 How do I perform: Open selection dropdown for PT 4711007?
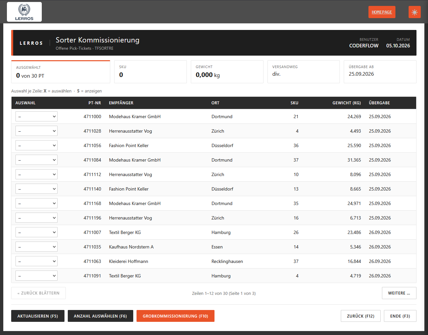37,232
